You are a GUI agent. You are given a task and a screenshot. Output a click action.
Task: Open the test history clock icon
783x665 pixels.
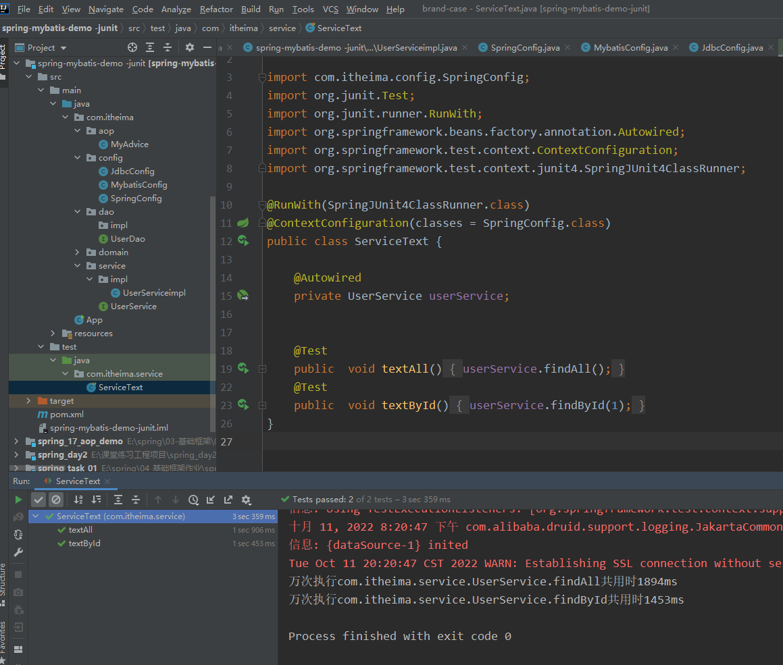pyautogui.click(x=193, y=500)
